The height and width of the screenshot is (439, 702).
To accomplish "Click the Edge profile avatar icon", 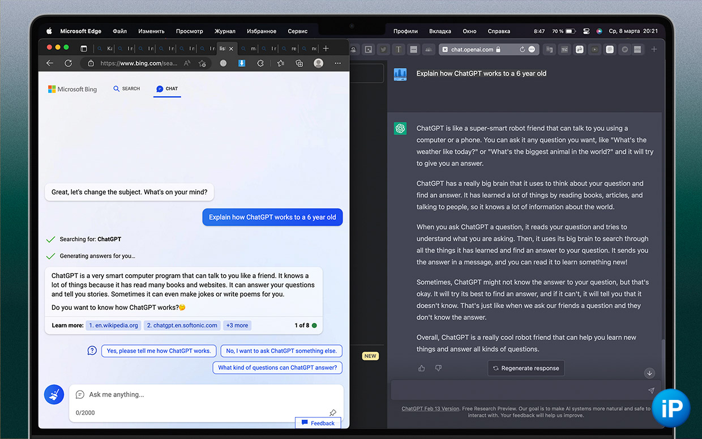I will pyautogui.click(x=319, y=63).
